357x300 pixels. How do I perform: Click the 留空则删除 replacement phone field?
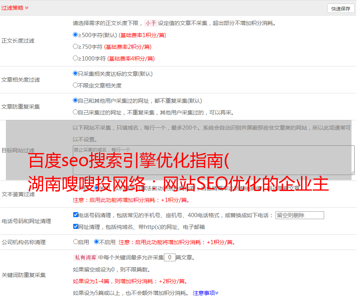click(x=299, y=215)
